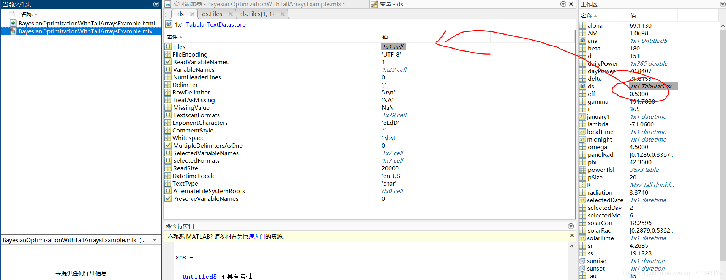Click the NumHeaderLines numeric icon
This screenshot has height=280, width=726.
pos(168,77)
